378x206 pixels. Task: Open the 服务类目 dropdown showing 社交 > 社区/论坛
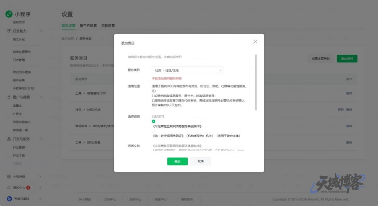pos(187,70)
